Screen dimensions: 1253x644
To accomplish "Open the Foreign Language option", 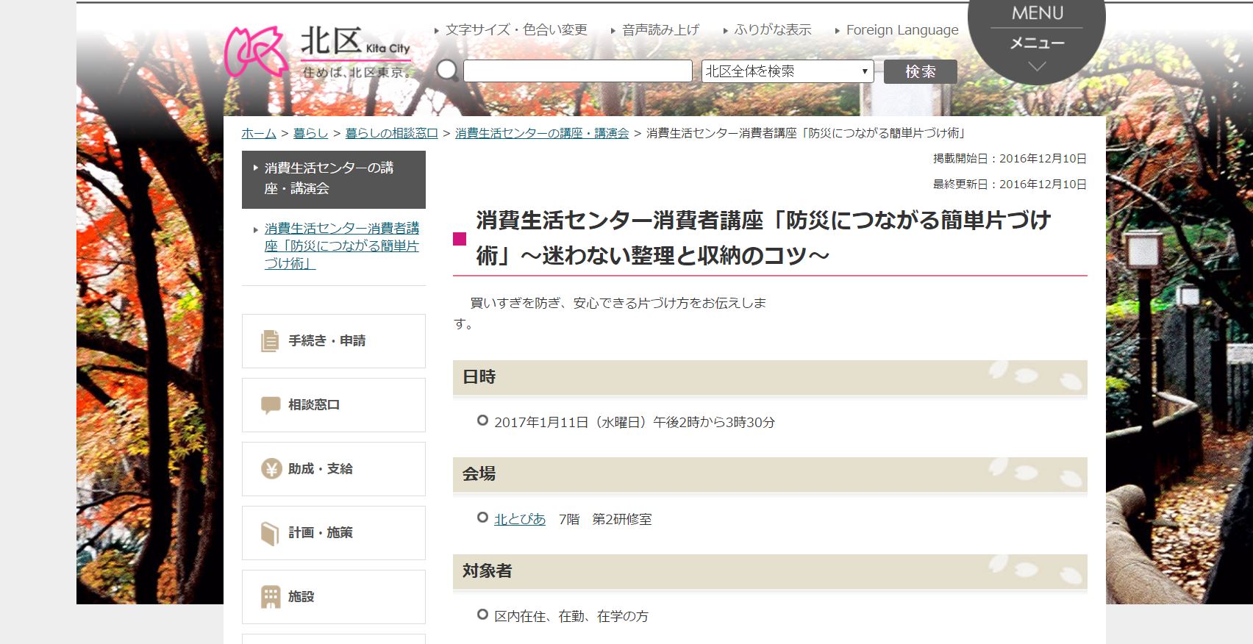I will tap(902, 30).
